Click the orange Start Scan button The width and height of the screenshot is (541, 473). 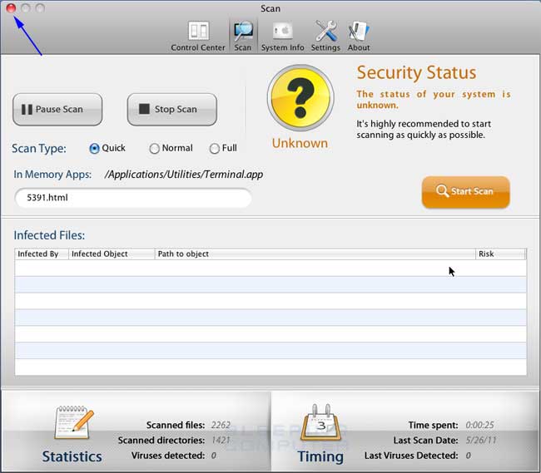pos(466,191)
